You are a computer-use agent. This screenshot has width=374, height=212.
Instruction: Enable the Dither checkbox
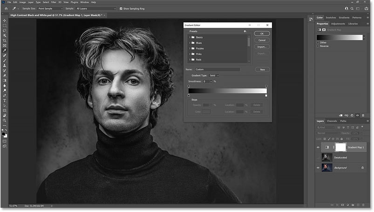[x=318, y=42]
